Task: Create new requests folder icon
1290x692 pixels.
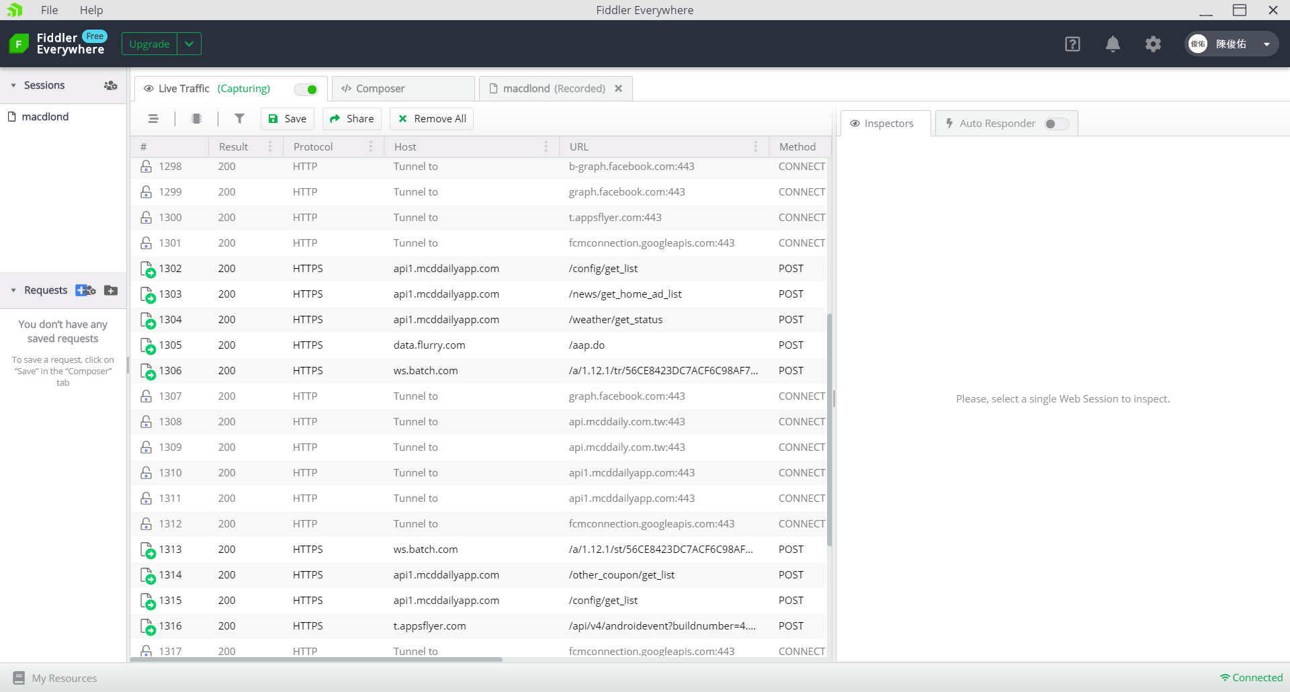Action: 112,290
